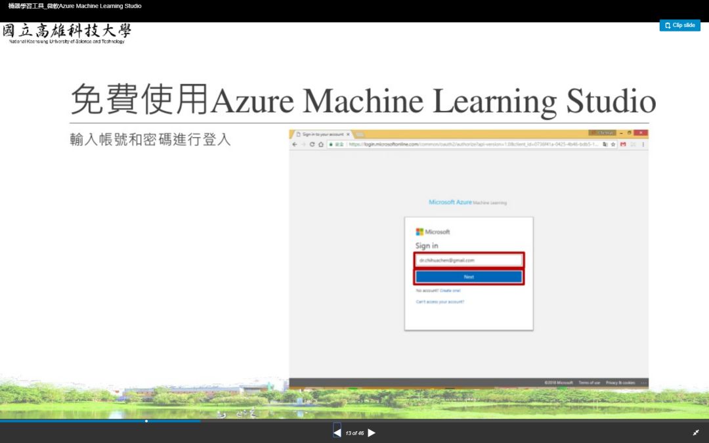Click the university logo at top left
Screen dimensions: 709x443
pyautogui.click(x=67, y=34)
